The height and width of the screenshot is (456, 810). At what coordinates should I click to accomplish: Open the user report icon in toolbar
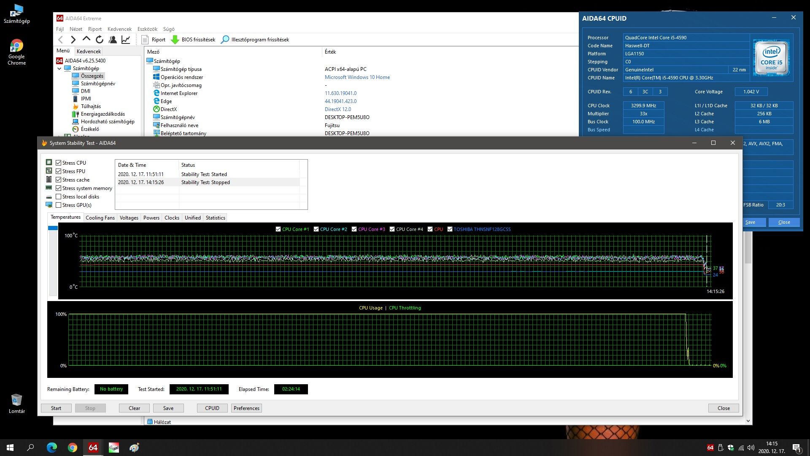[113, 40]
